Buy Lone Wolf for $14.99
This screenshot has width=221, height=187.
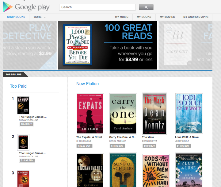tap(183, 146)
